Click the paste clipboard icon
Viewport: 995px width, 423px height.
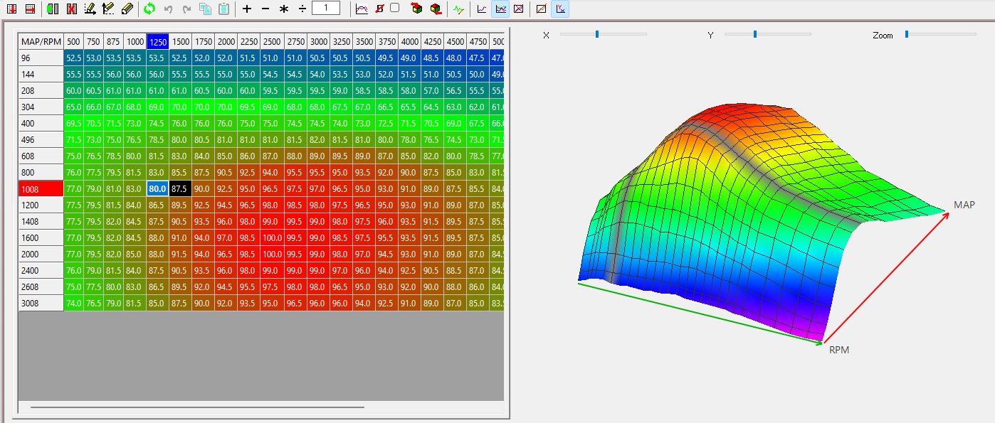pyautogui.click(x=223, y=9)
